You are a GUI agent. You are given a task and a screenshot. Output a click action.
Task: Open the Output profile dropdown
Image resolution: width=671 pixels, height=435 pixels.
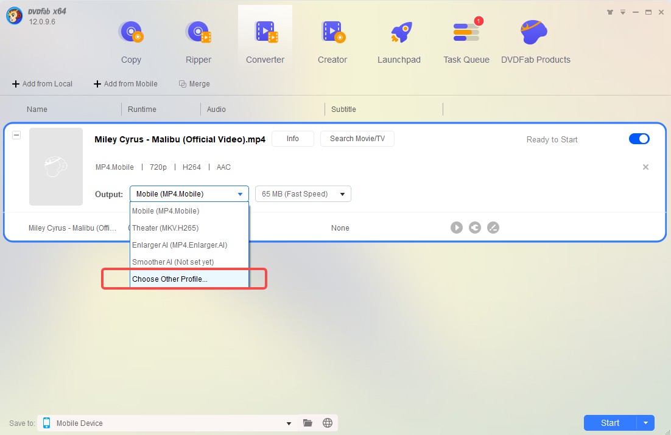189,193
